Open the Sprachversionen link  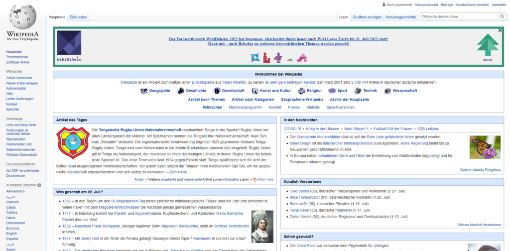click(340, 107)
